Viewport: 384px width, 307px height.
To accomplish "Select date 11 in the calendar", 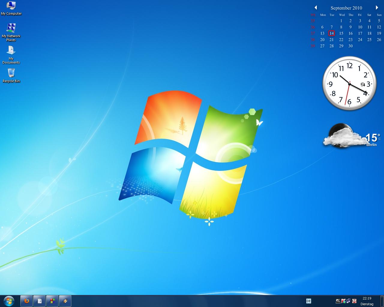I will (x=369, y=27).
